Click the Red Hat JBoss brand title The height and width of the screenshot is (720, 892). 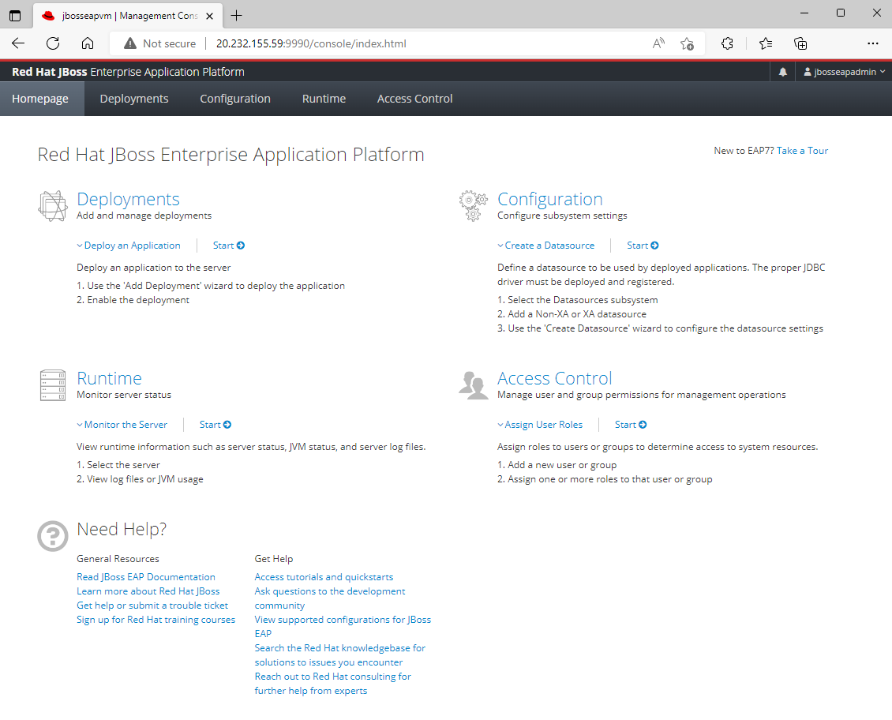pos(128,72)
